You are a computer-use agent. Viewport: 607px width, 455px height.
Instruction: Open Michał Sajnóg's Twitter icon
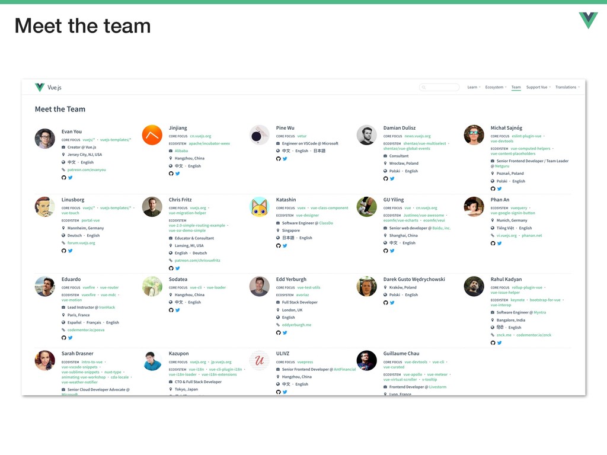(499, 189)
